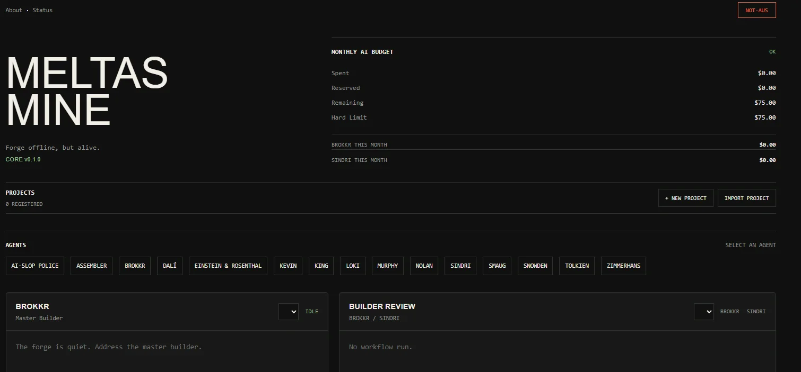Select the NOLAN agent
Image resolution: width=801 pixels, height=372 pixels.
coord(424,266)
